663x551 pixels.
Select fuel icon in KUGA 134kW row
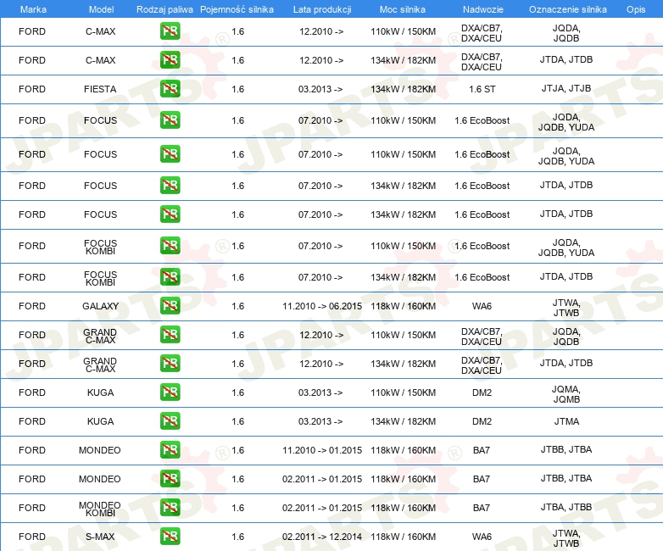pos(170,420)
